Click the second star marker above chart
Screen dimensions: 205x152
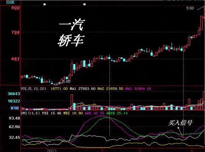[84, 4]
